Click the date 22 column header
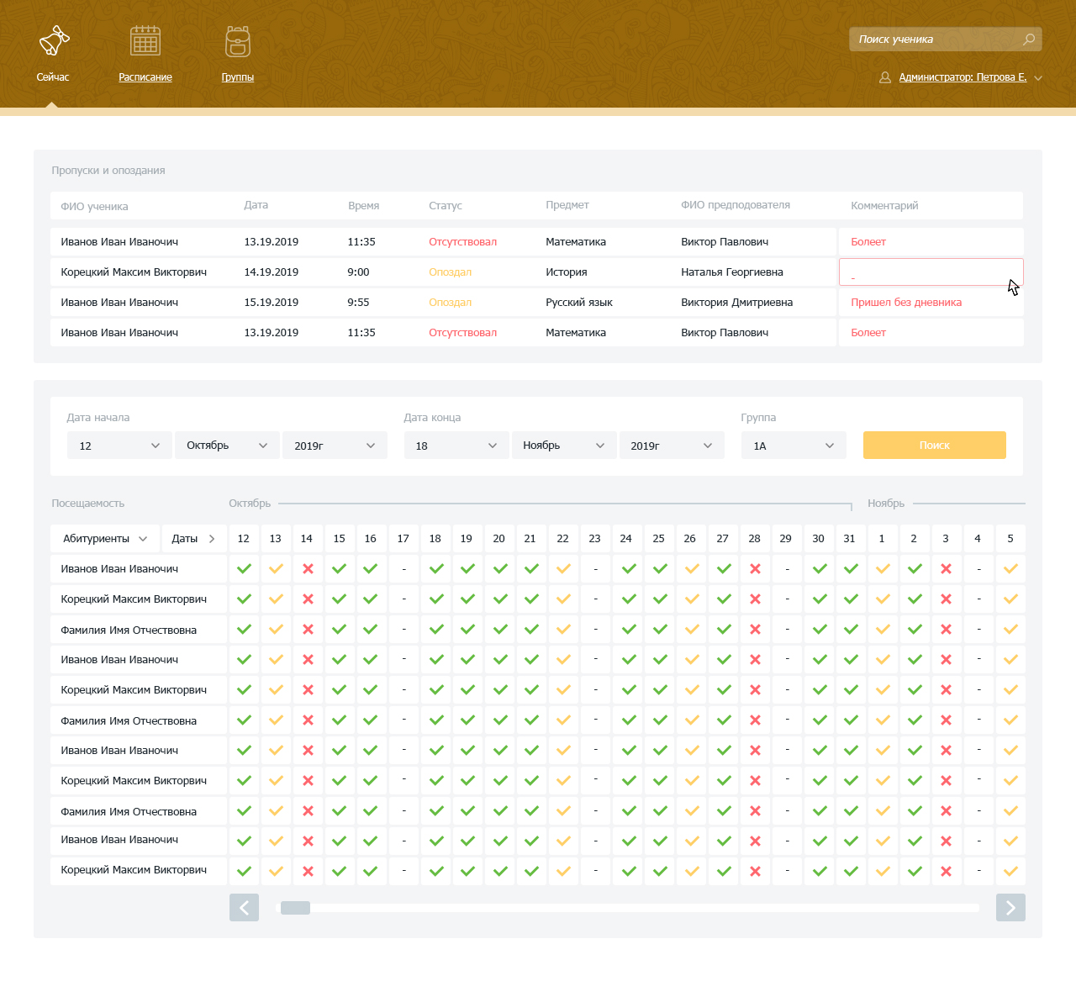The width and height of the screenshot is (1076, 997). (563, 539)
